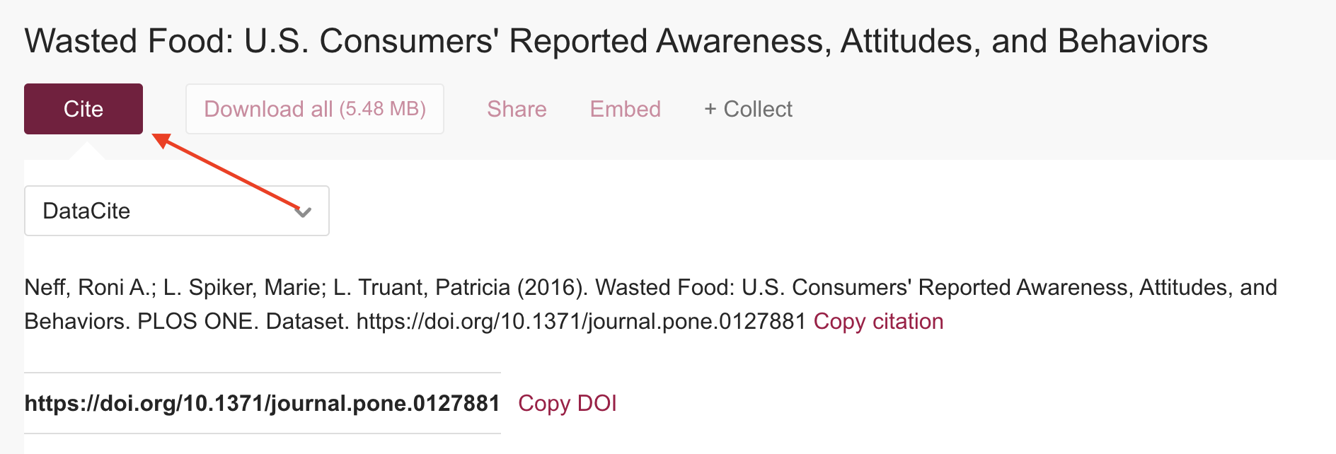Click the bold DOI URL above the divider
1336x454 pixels.
point(262,403)
